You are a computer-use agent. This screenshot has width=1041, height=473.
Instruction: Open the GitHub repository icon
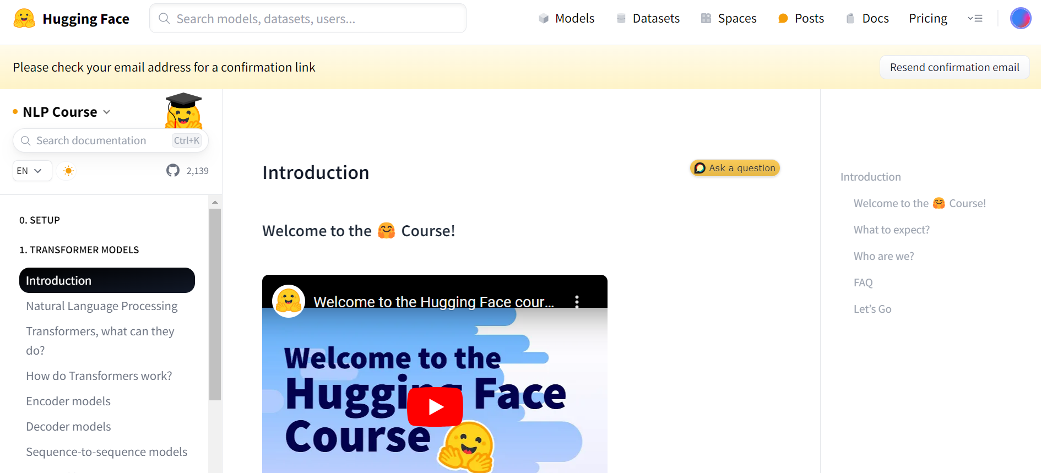[x=173, y=171]
